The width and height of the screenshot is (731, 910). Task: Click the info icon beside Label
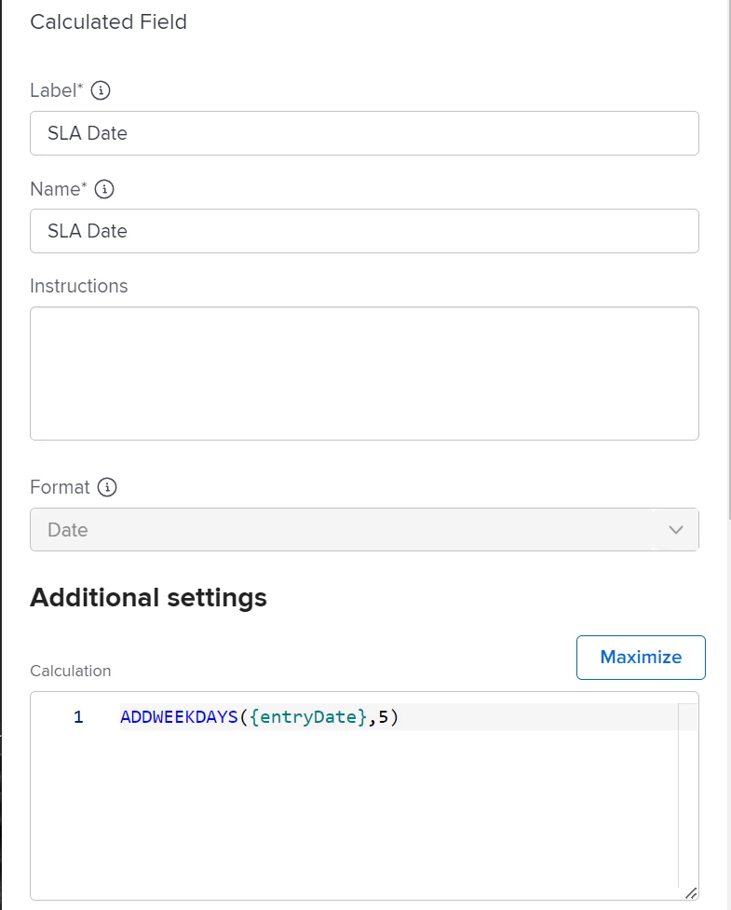[x=102, y=90]
